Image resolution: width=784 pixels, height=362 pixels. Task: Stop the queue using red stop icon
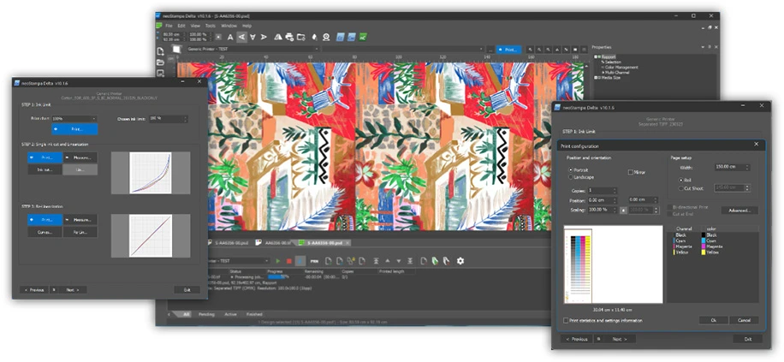click(x=289, y=261)
